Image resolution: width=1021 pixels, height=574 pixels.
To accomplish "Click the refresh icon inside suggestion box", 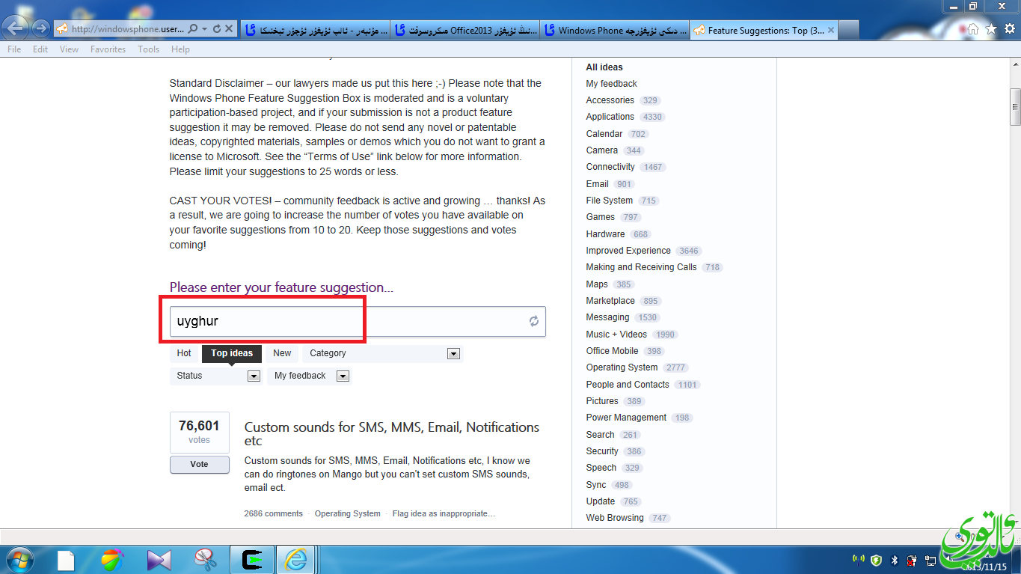I will pyautogui.click(x=534, y=321).
